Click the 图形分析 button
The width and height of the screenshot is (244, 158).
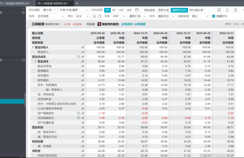point(164,10)
